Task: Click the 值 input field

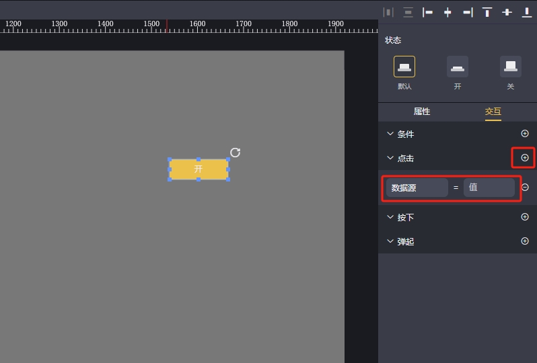Action: pos(489,188)
